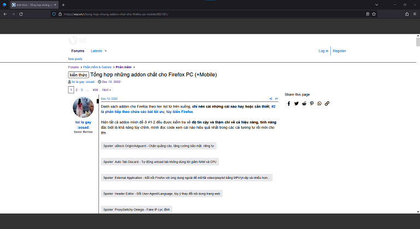Expand the Auto Tab Discard spoiler

coord(160,162)
